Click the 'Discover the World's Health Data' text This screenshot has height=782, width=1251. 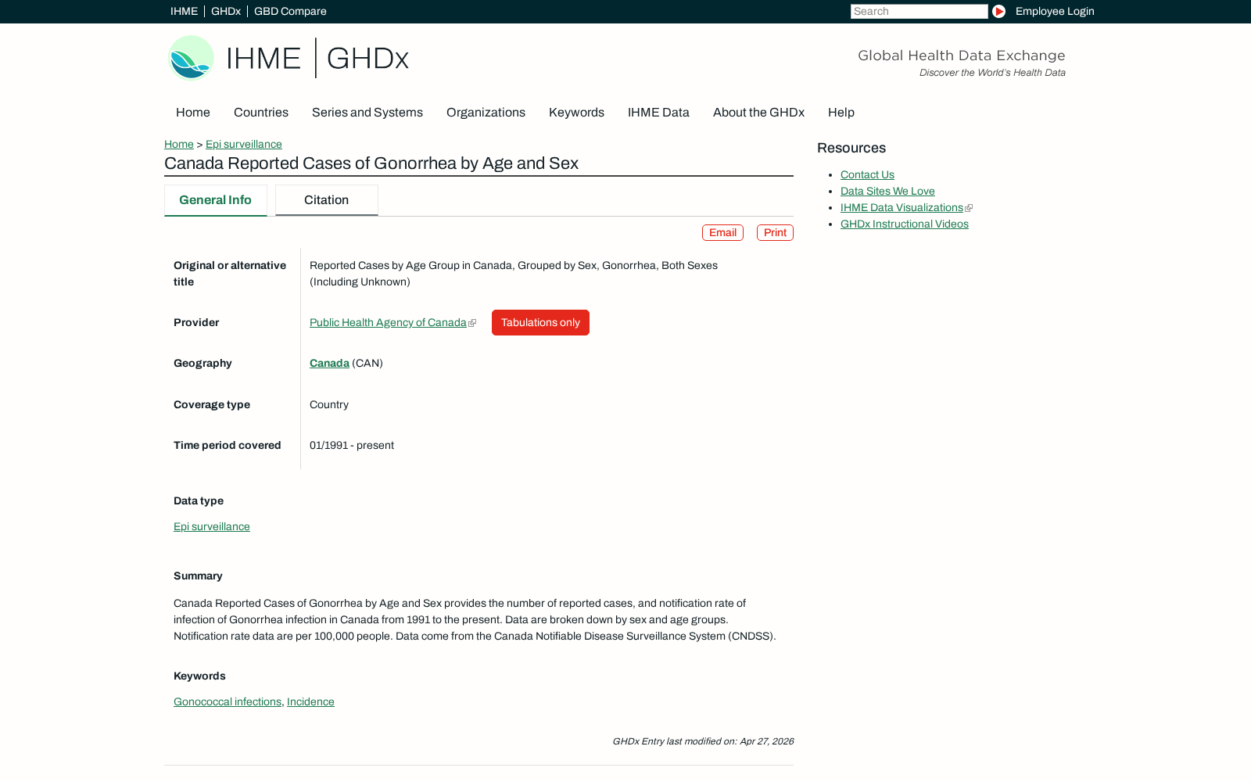click(x=992, y=73)
